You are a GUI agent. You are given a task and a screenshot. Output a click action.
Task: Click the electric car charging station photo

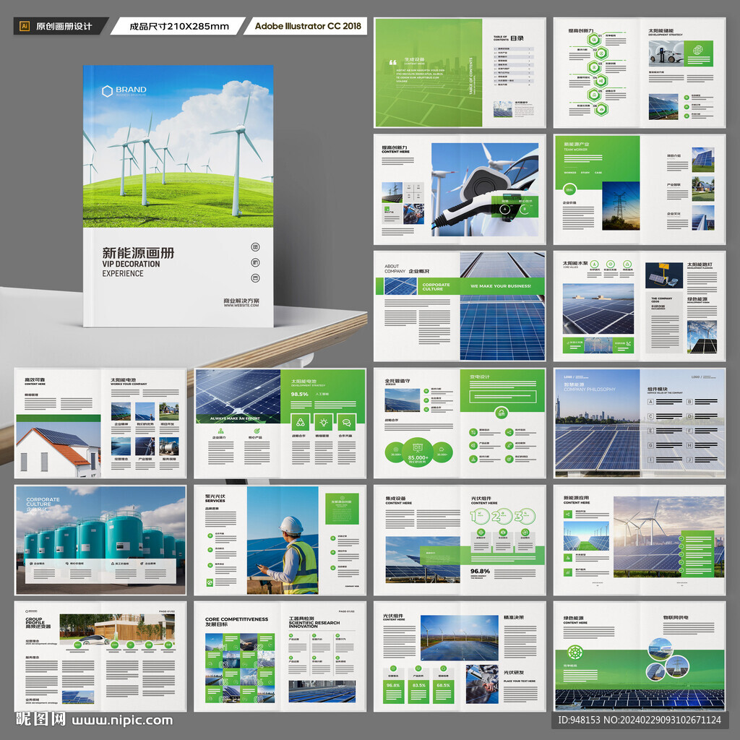coord(666,53)
